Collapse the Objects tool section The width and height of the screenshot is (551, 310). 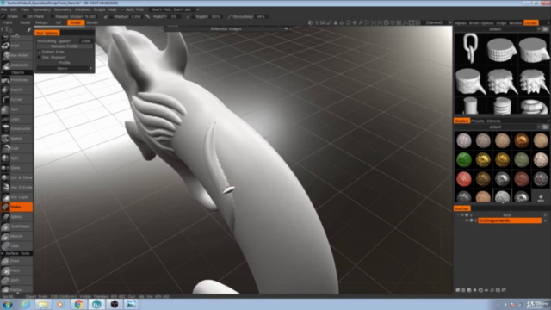pos(3,72)
